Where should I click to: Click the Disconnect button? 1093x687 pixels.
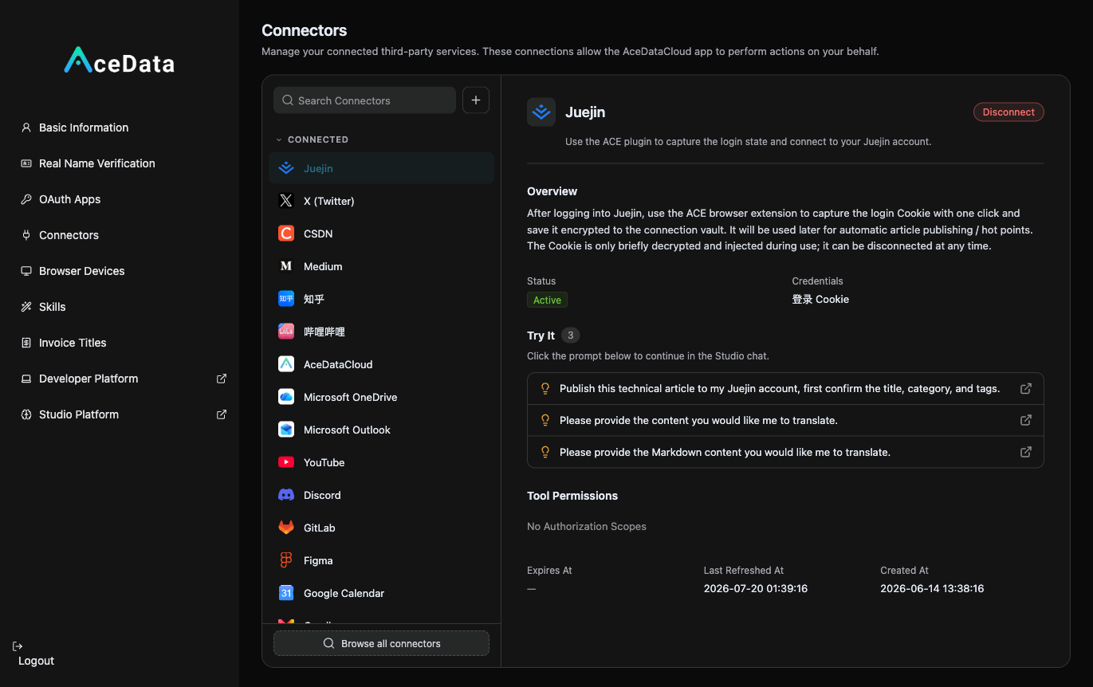coord(1008,112)
